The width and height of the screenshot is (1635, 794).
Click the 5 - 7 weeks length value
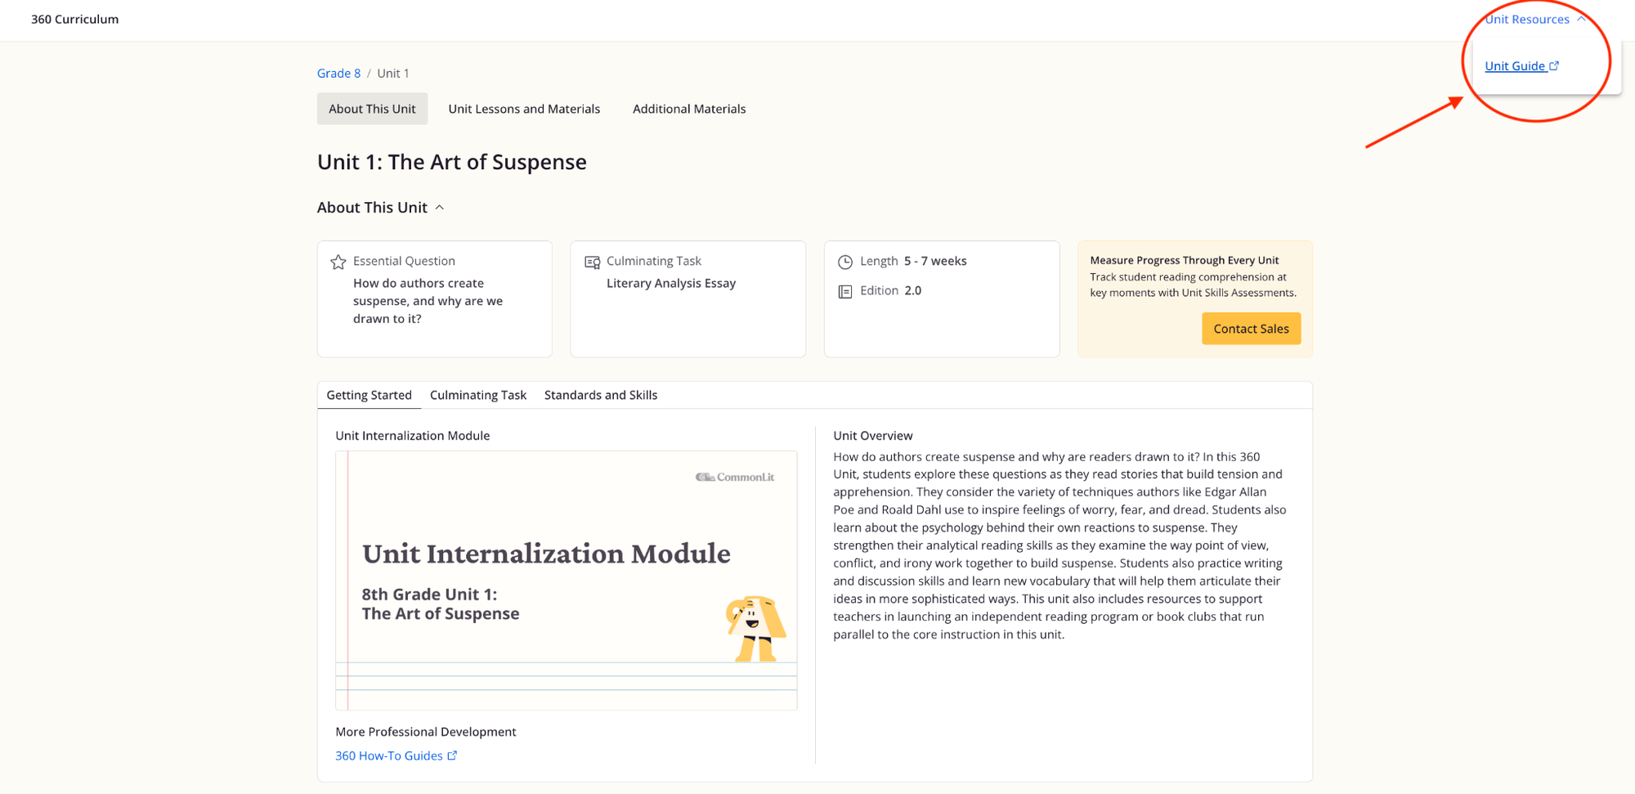(x=935, y=261)
